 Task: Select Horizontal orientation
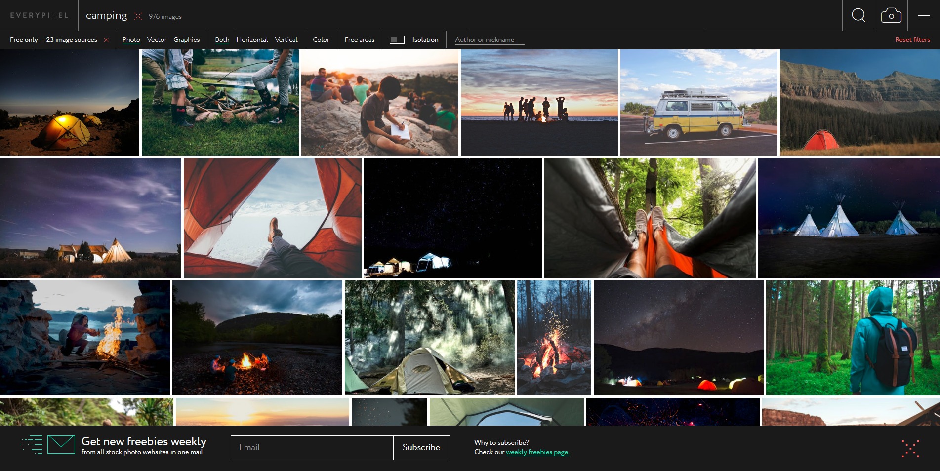coord(252,39)
